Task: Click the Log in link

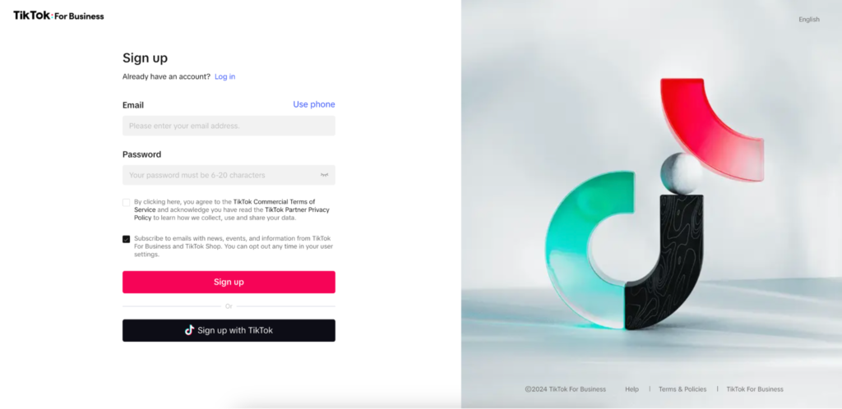Action: tap(224, 76)
